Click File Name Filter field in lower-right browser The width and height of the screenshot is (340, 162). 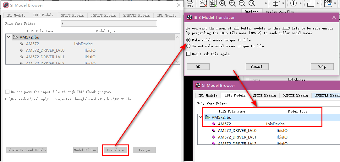pyautogui.click(x=296, y=104)
